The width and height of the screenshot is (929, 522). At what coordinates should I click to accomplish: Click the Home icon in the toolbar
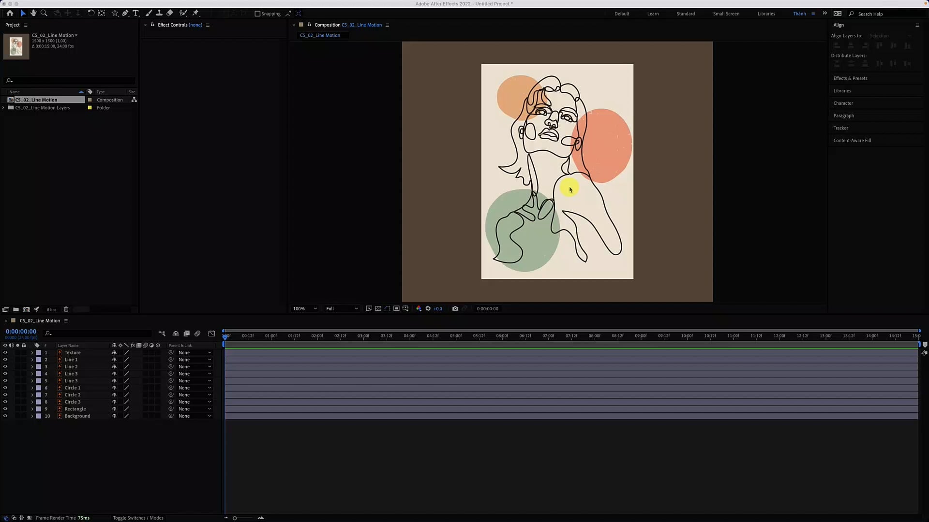coord(10,13)
